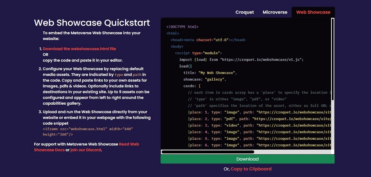This screenshot has height=177, width=371.
Task: Click the title "My Web Showcase" code line
Action: [210, 73]
